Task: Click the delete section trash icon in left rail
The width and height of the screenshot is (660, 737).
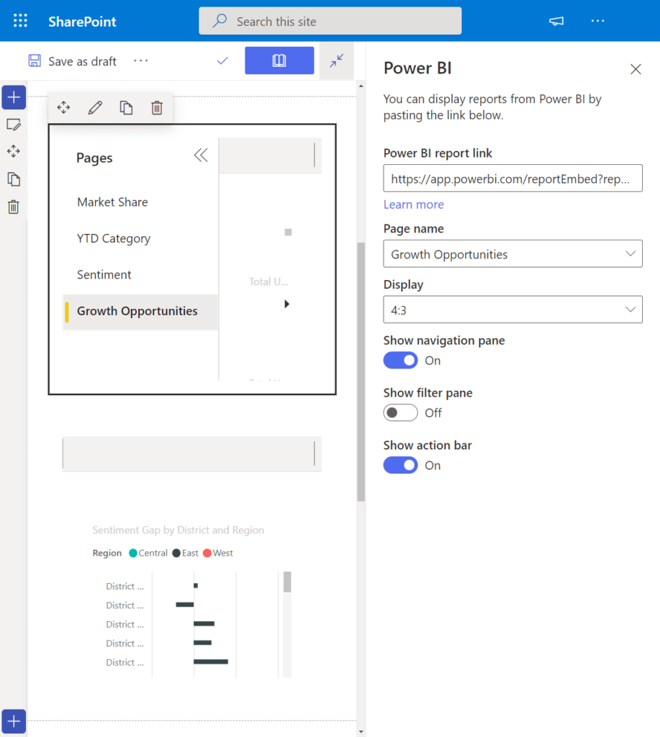Action: point(14,207)
